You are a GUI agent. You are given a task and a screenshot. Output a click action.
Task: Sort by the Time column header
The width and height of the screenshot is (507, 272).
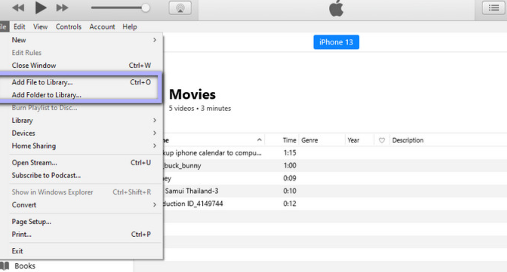tap(290, 140)
